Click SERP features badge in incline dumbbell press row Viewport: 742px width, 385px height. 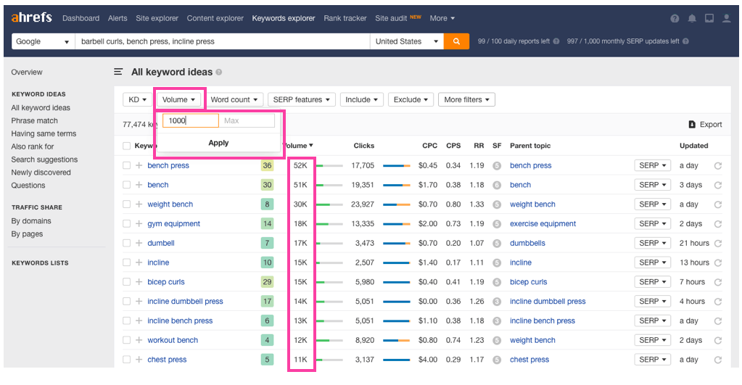[497, 302]
